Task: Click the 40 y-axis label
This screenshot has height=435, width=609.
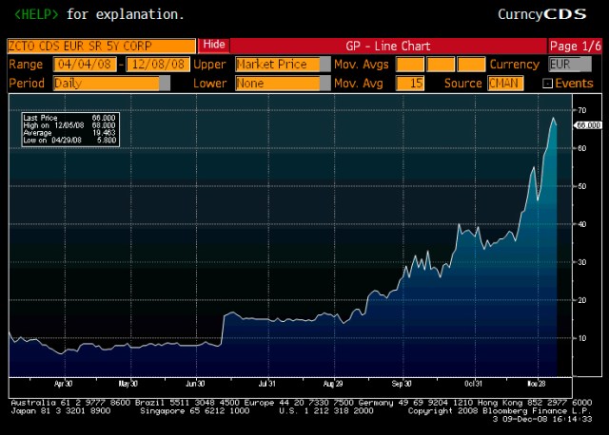Action: coord(581,224)
